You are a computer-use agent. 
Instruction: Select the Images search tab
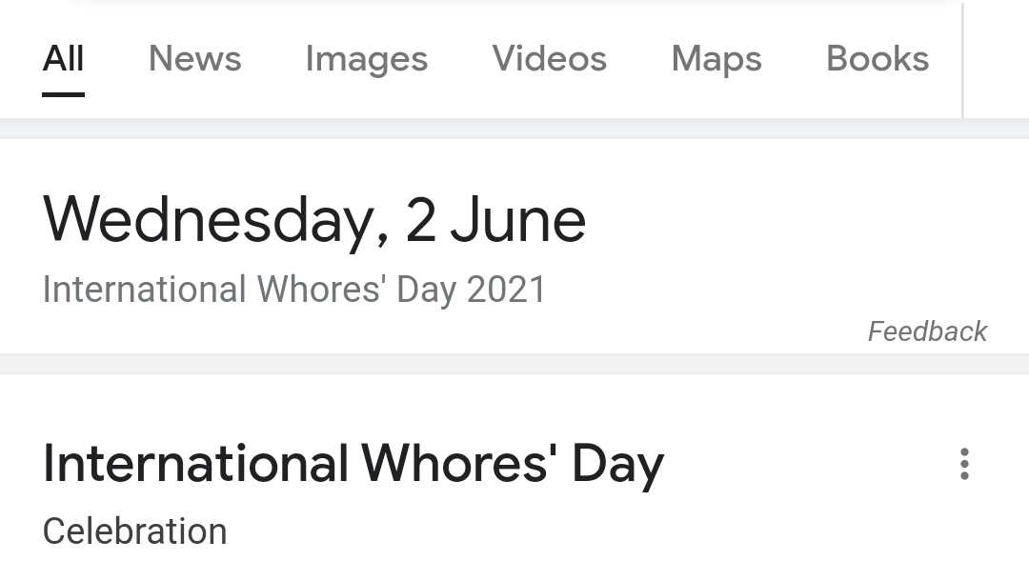point(367,59)
